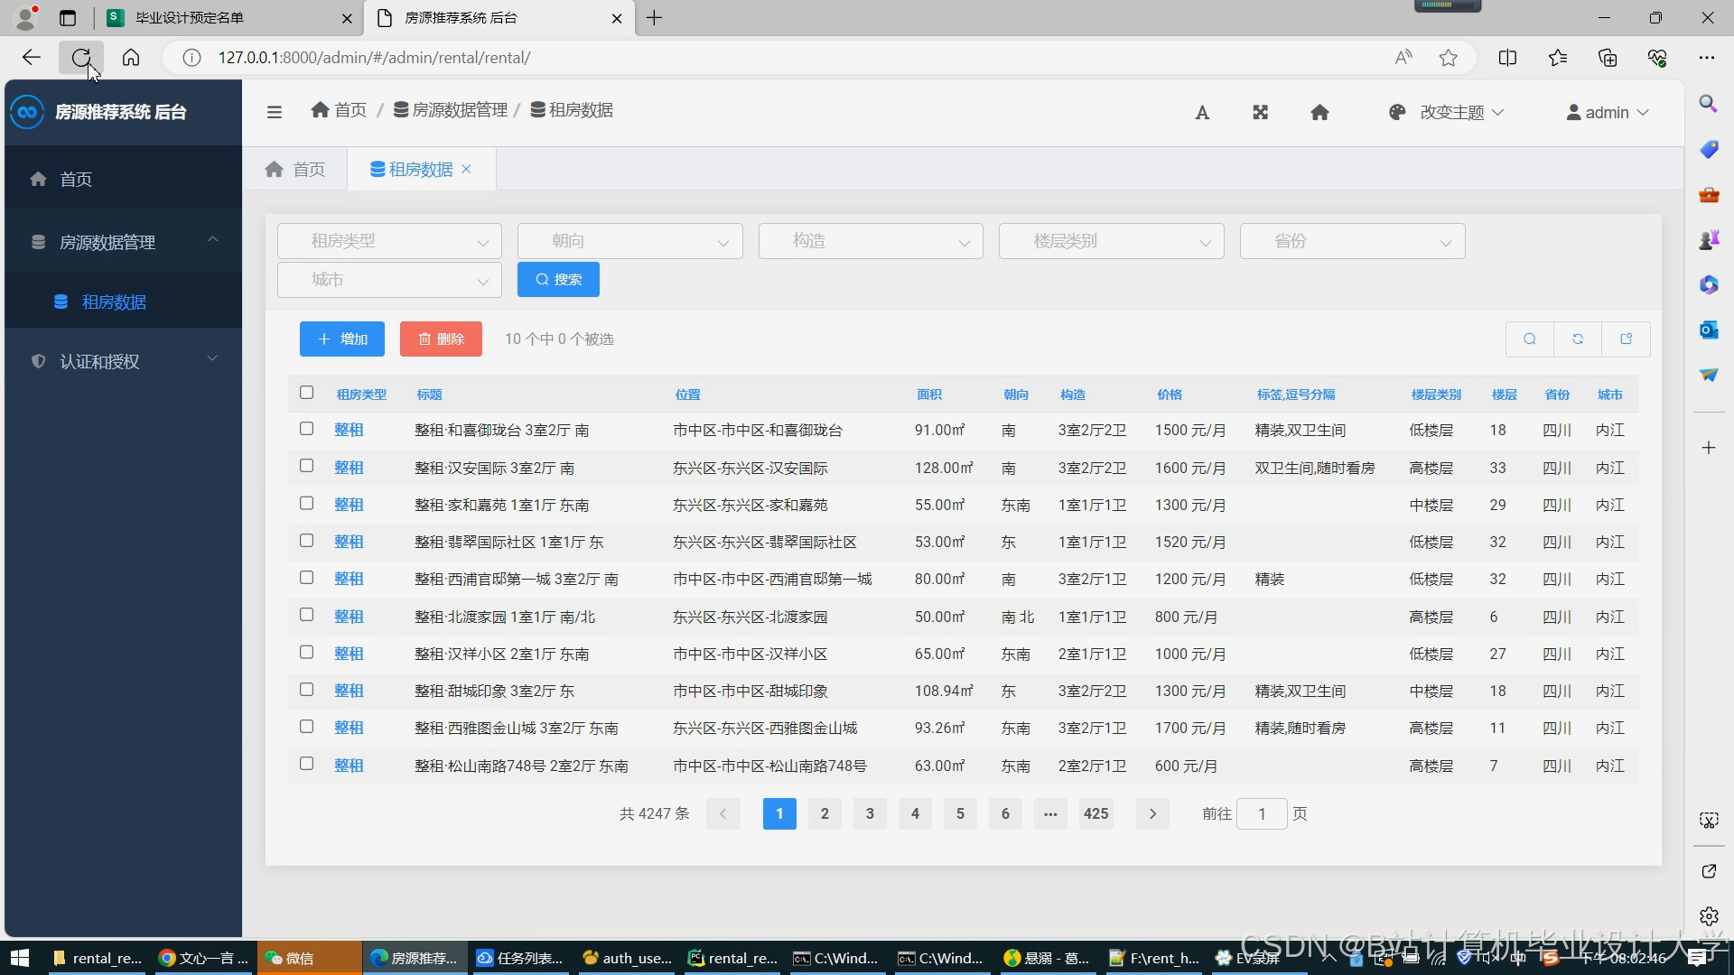
Task: Check the 整租·汉安国际 row checkbox
Action: 307,466
